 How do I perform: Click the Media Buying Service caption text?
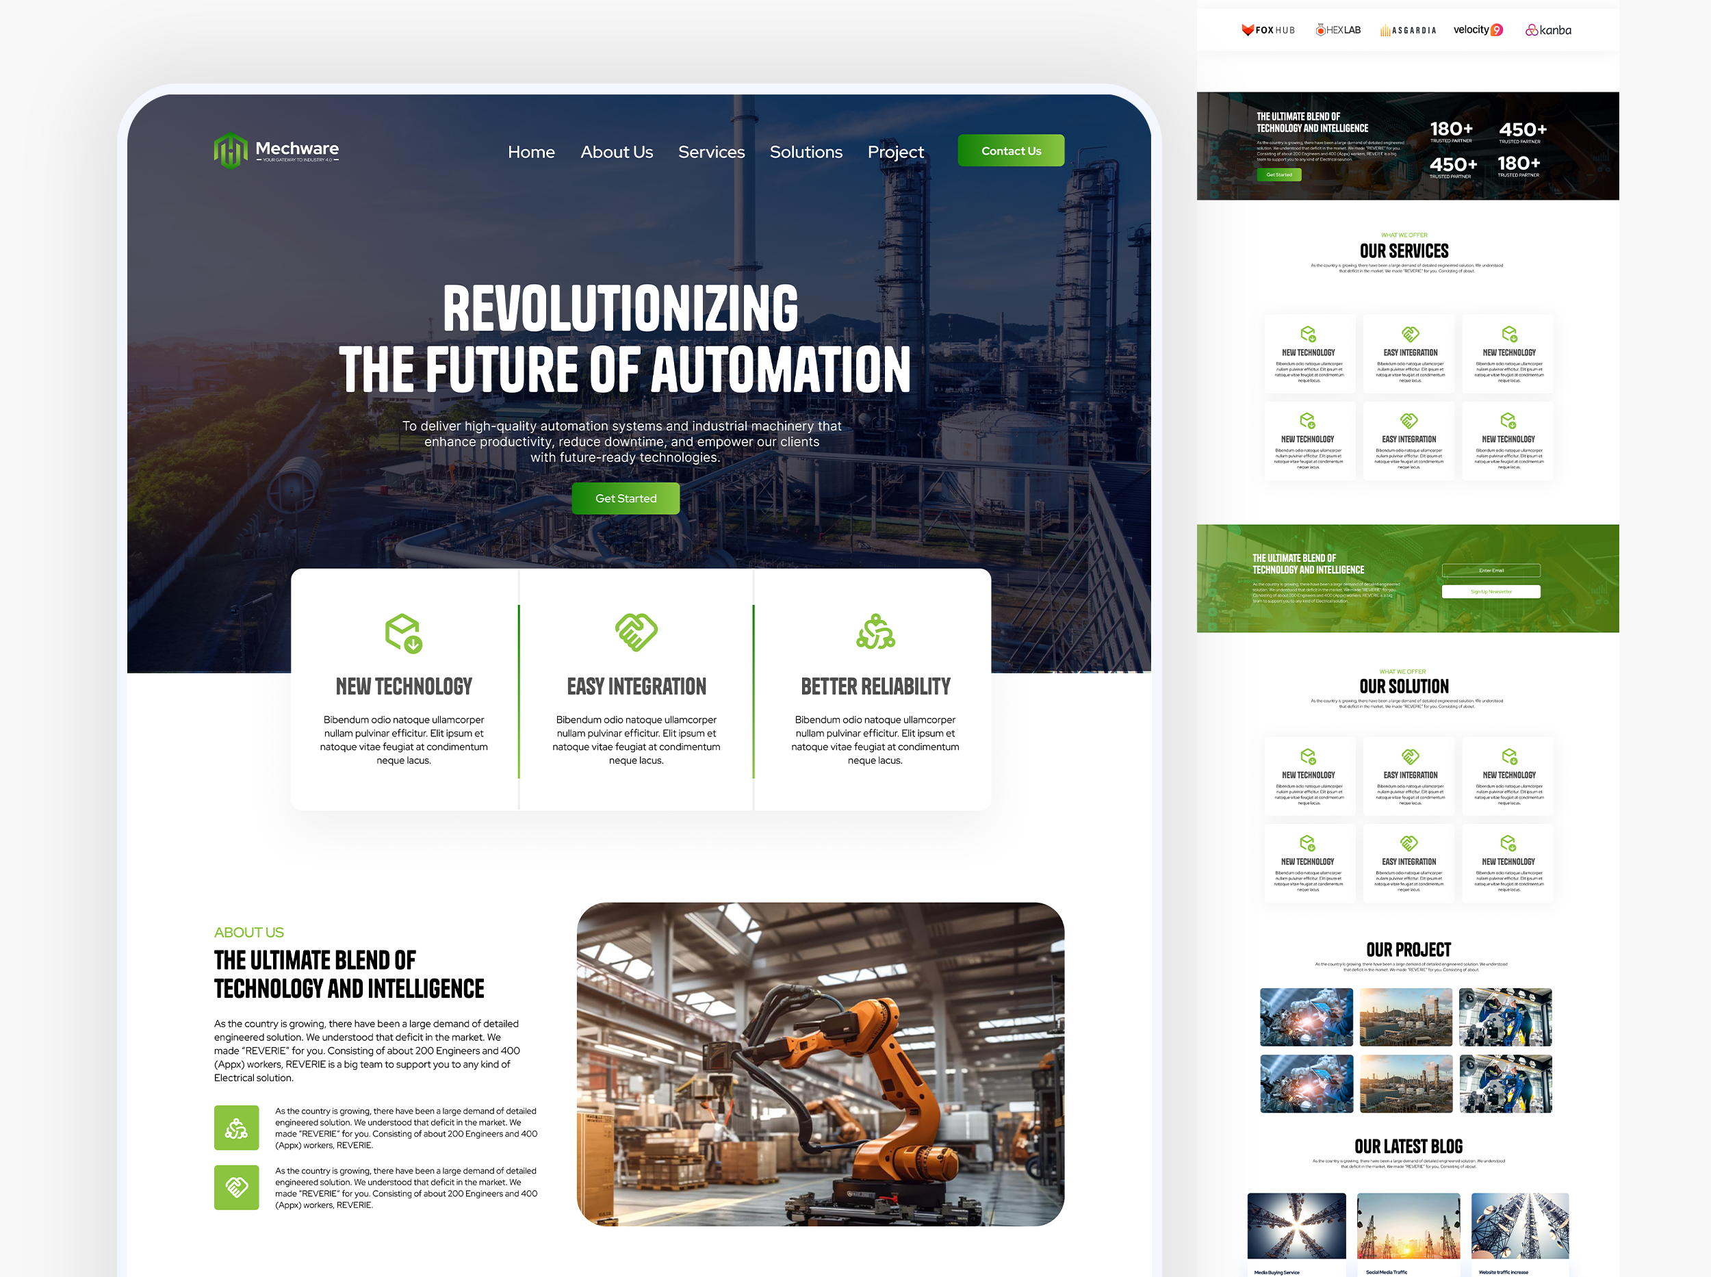pos(1276,1272)
